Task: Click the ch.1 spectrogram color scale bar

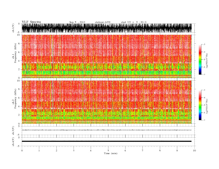Action: point(200,60)
